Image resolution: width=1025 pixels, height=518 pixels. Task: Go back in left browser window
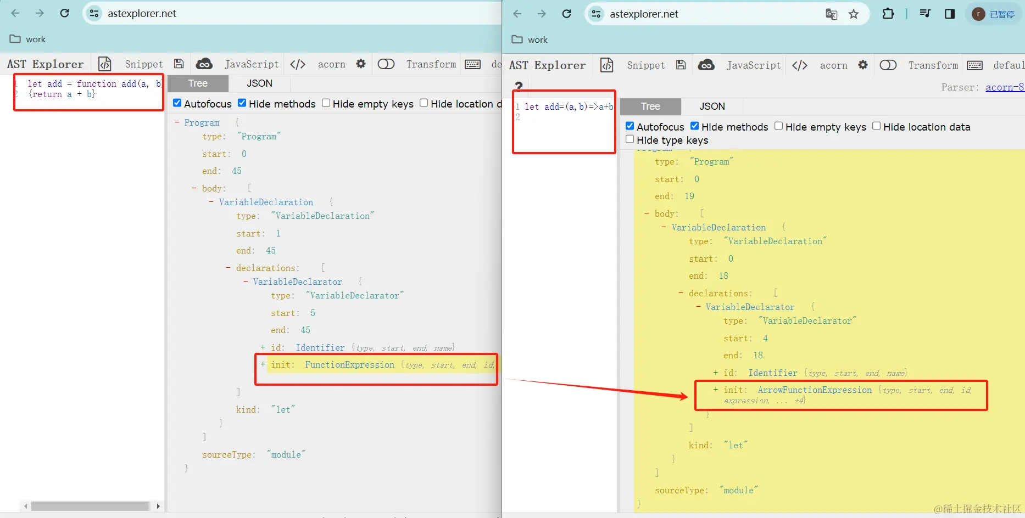(x=15, y=13)
